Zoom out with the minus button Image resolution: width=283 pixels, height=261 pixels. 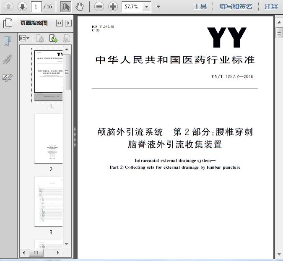(x=99, y=7)
